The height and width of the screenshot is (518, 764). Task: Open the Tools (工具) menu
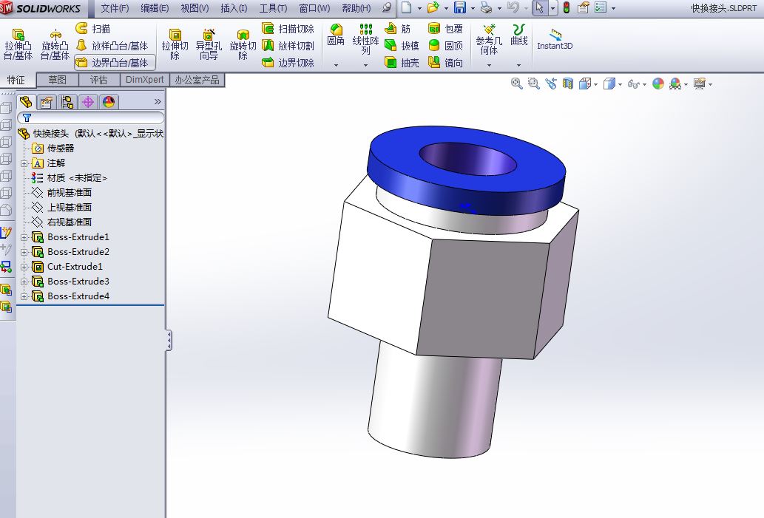pos(273,8)
